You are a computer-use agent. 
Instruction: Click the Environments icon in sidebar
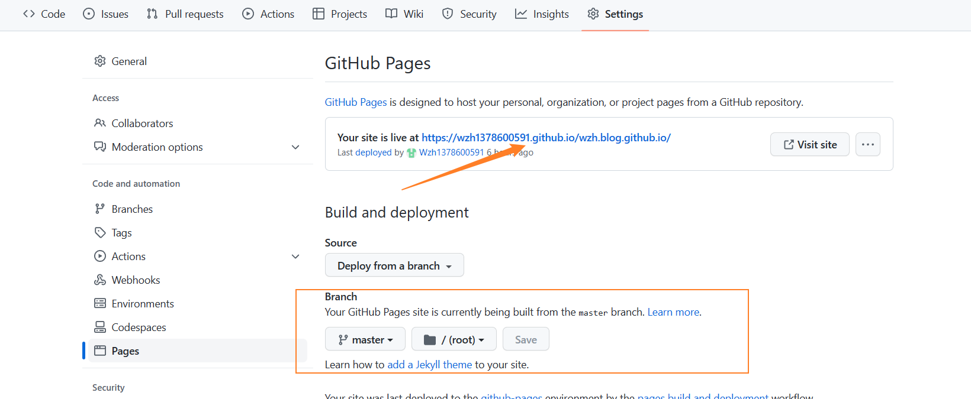[100, 303]
